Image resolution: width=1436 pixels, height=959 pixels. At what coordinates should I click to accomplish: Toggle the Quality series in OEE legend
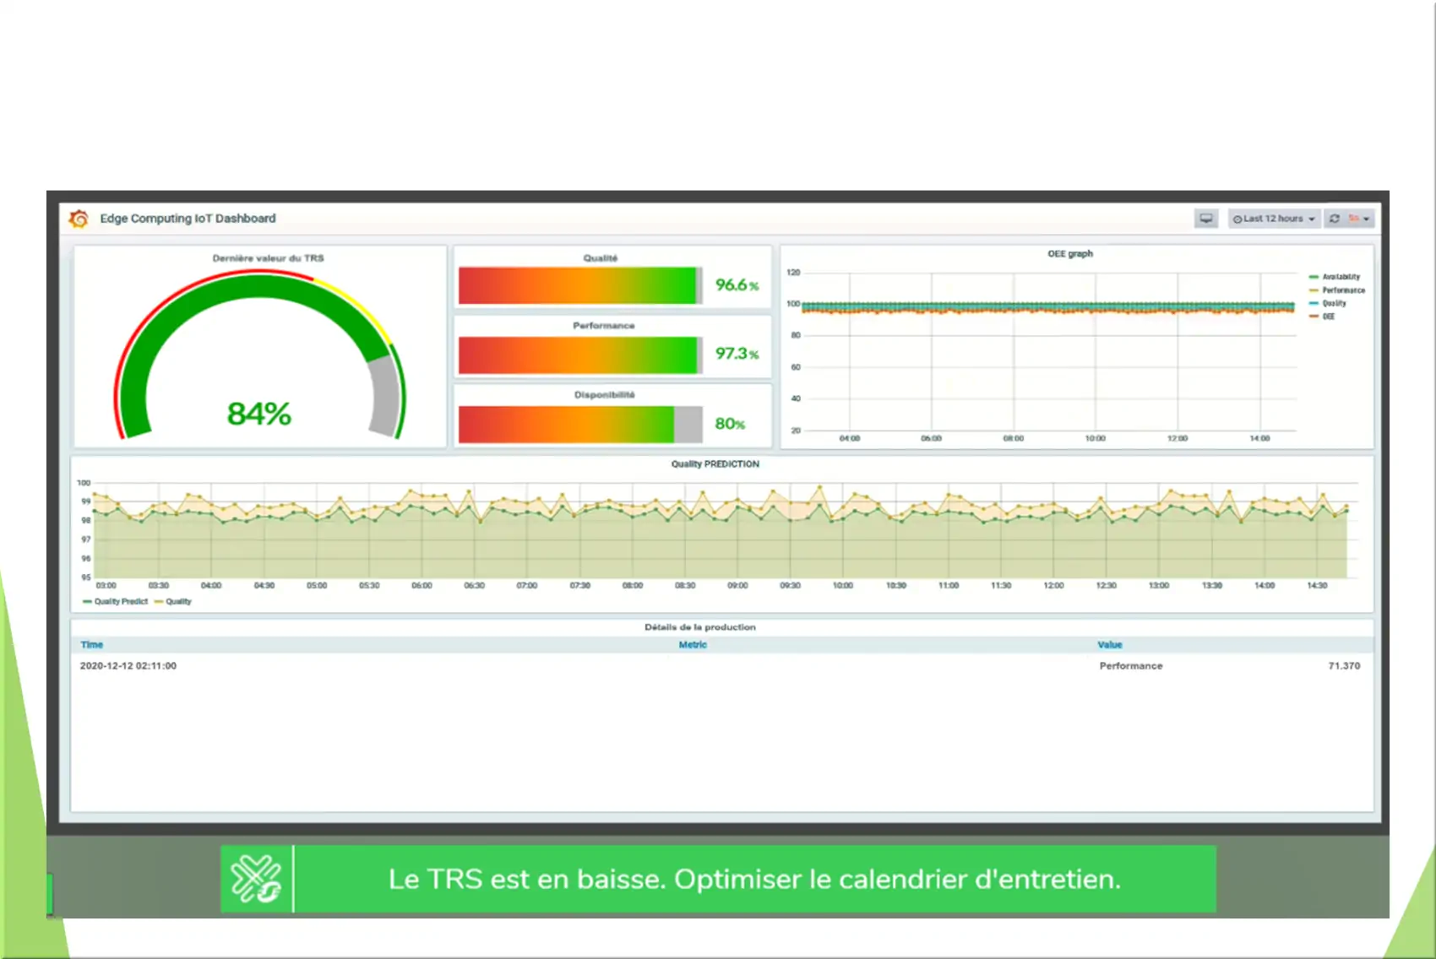(1328, 303)
